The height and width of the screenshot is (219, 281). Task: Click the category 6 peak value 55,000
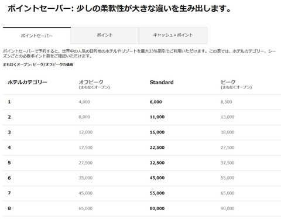click(x=228, y=178)
